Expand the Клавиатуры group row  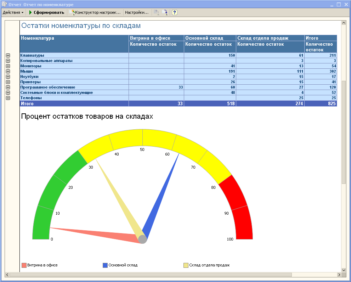pyautogui.click(x=8, y=56)
